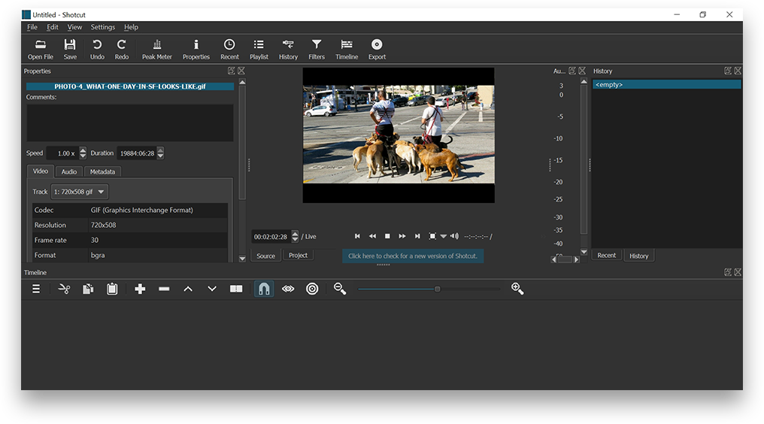The width and height of the screenshot is (764, 424).
Task: Open the Peak Meter panel
Action: pyautogui.click(x=156, y=50)
